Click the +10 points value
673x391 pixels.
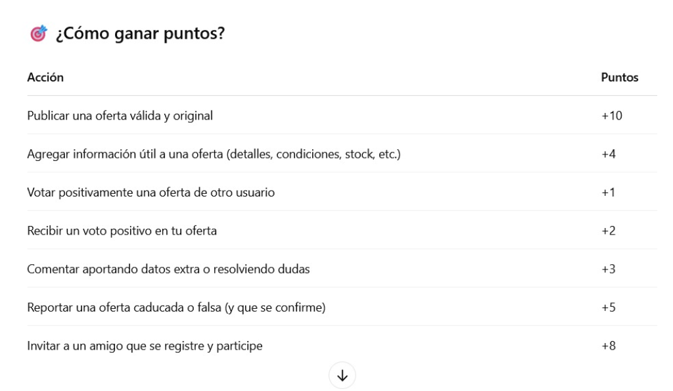point(611,116)
